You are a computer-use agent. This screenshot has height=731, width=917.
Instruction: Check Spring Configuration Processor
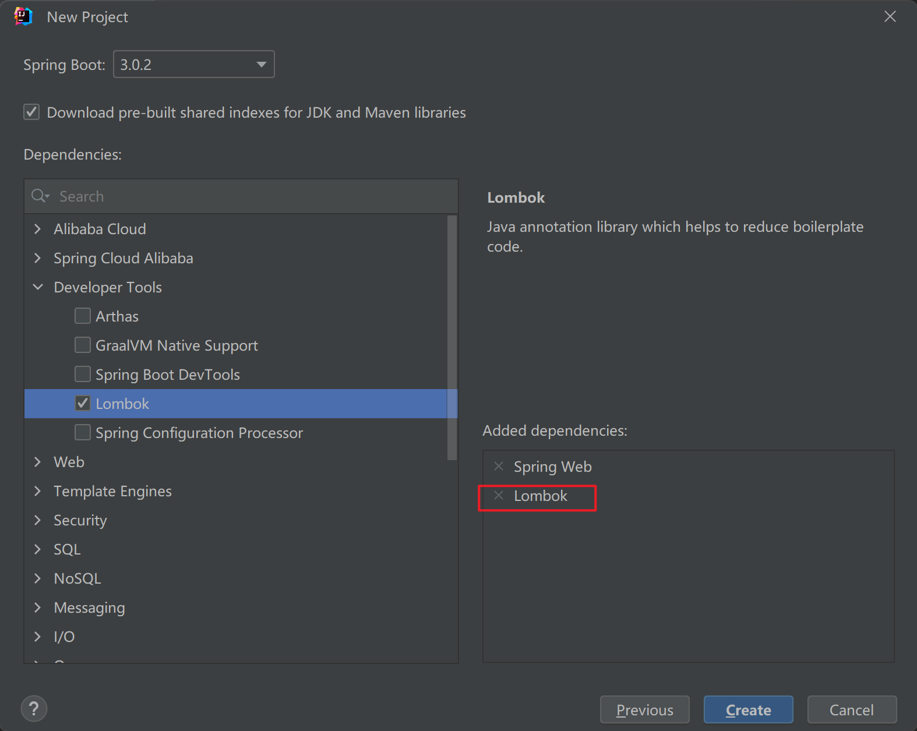(83, 432)
